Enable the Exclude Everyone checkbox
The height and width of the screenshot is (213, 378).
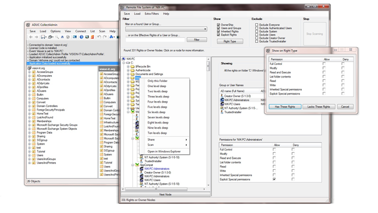pos(257,24)
